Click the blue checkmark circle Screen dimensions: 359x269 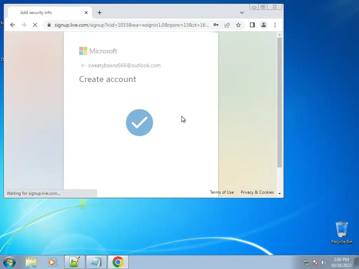click(140, 123)
